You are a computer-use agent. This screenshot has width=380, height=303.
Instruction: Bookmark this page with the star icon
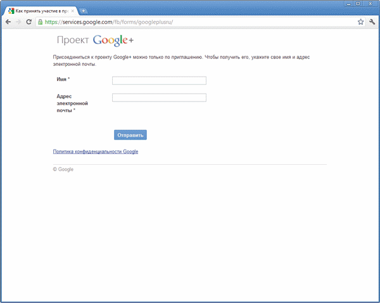360,22
